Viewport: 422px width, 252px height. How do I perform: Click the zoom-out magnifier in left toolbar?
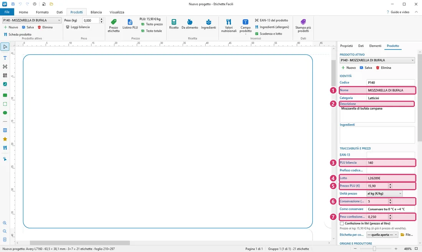[5, 231]
